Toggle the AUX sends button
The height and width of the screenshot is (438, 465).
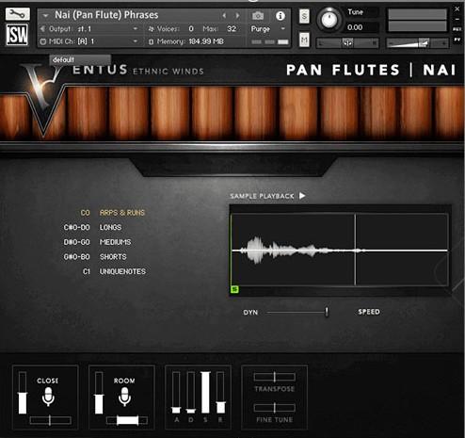coord(457,29)
